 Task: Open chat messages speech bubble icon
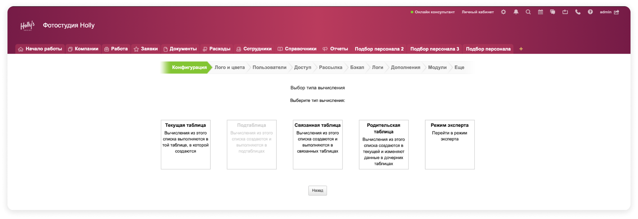click(553, 12)
